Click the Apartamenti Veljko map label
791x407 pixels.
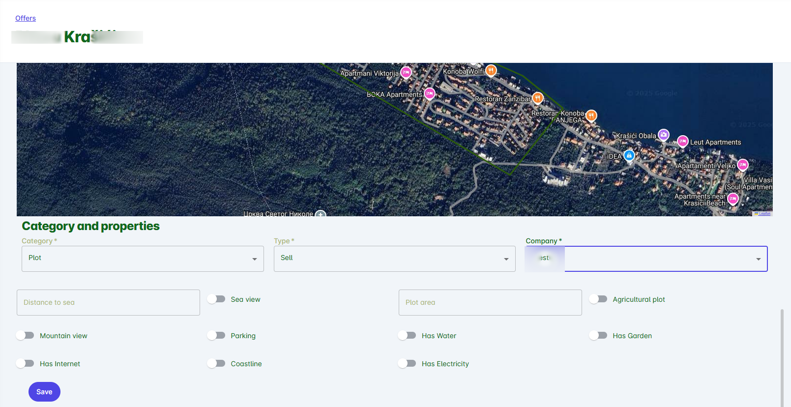click(x=706, y=166)
